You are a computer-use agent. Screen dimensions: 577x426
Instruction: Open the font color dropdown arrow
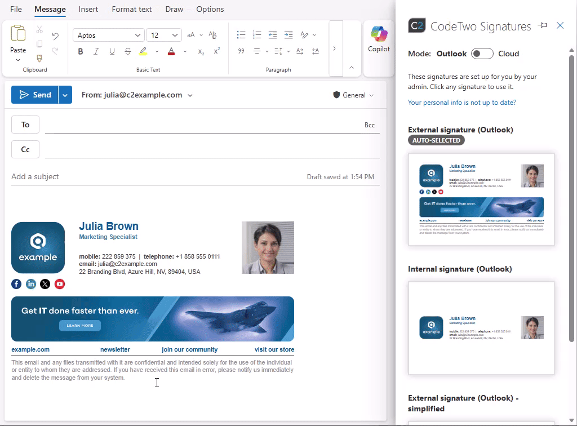tap(185, 51)
